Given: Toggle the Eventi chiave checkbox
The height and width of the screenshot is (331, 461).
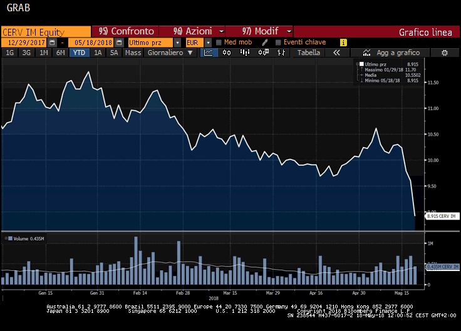Looking at the screenshot, I should point(277,43).
